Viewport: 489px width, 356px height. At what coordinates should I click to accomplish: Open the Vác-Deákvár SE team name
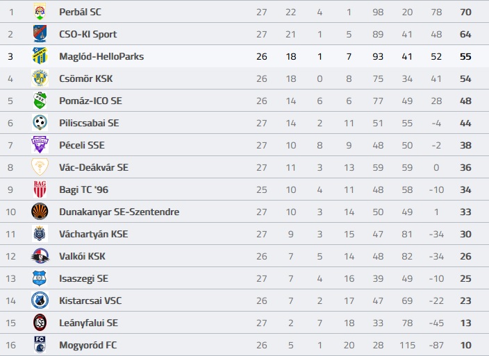pos(94,167)
